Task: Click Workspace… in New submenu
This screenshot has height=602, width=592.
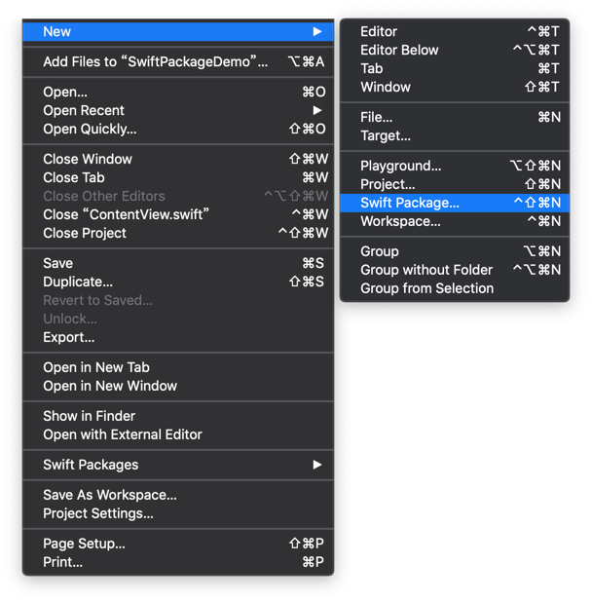Action: tap(455, 221)
